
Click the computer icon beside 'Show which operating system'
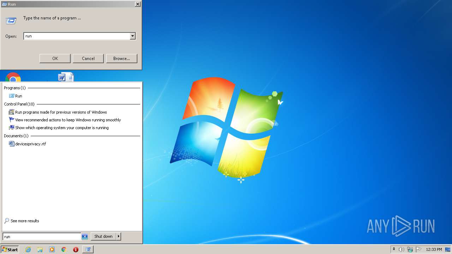point(11,128)
